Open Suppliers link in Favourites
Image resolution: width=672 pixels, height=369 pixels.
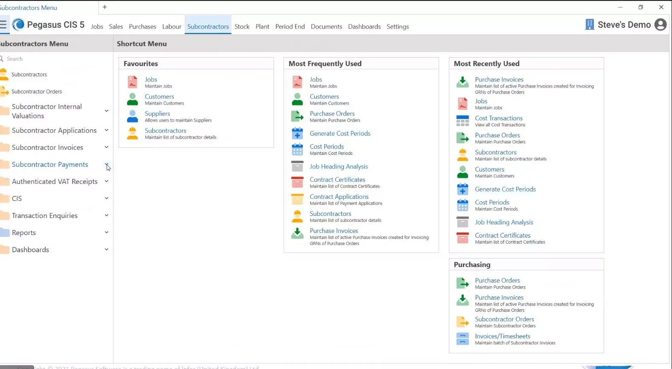pyautogui.click(x=157, y=113)
